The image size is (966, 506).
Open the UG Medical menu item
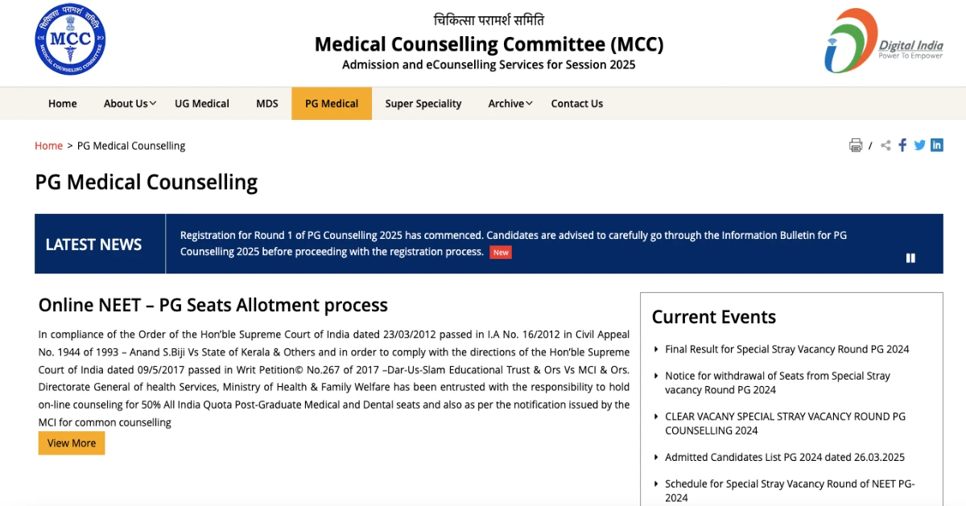tap(202, 104)
